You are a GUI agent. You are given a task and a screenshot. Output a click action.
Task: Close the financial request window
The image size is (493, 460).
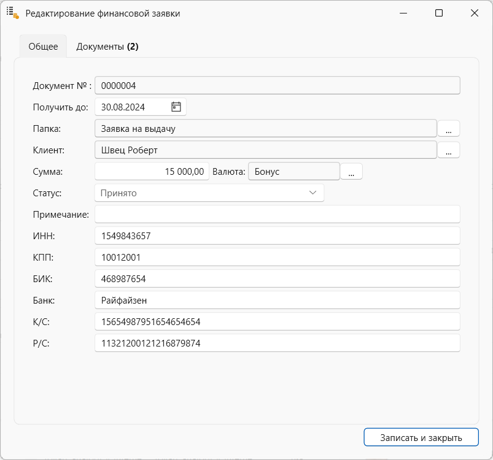pyautogui.click(x=475, y=13)
